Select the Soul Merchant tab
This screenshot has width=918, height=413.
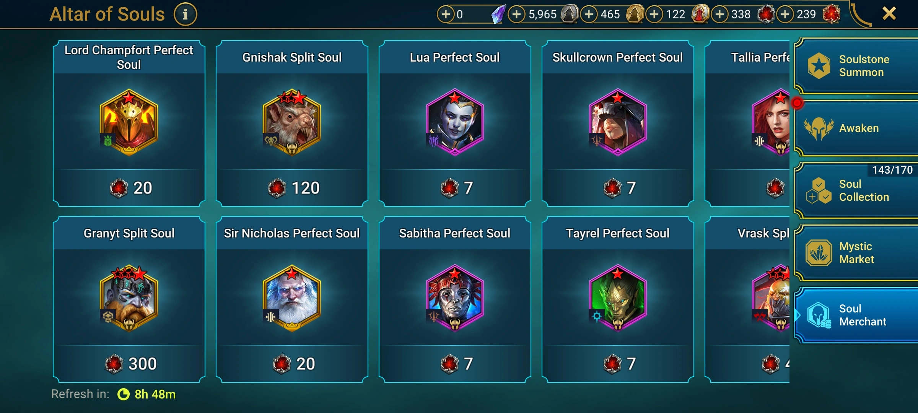tap(856, 315)
